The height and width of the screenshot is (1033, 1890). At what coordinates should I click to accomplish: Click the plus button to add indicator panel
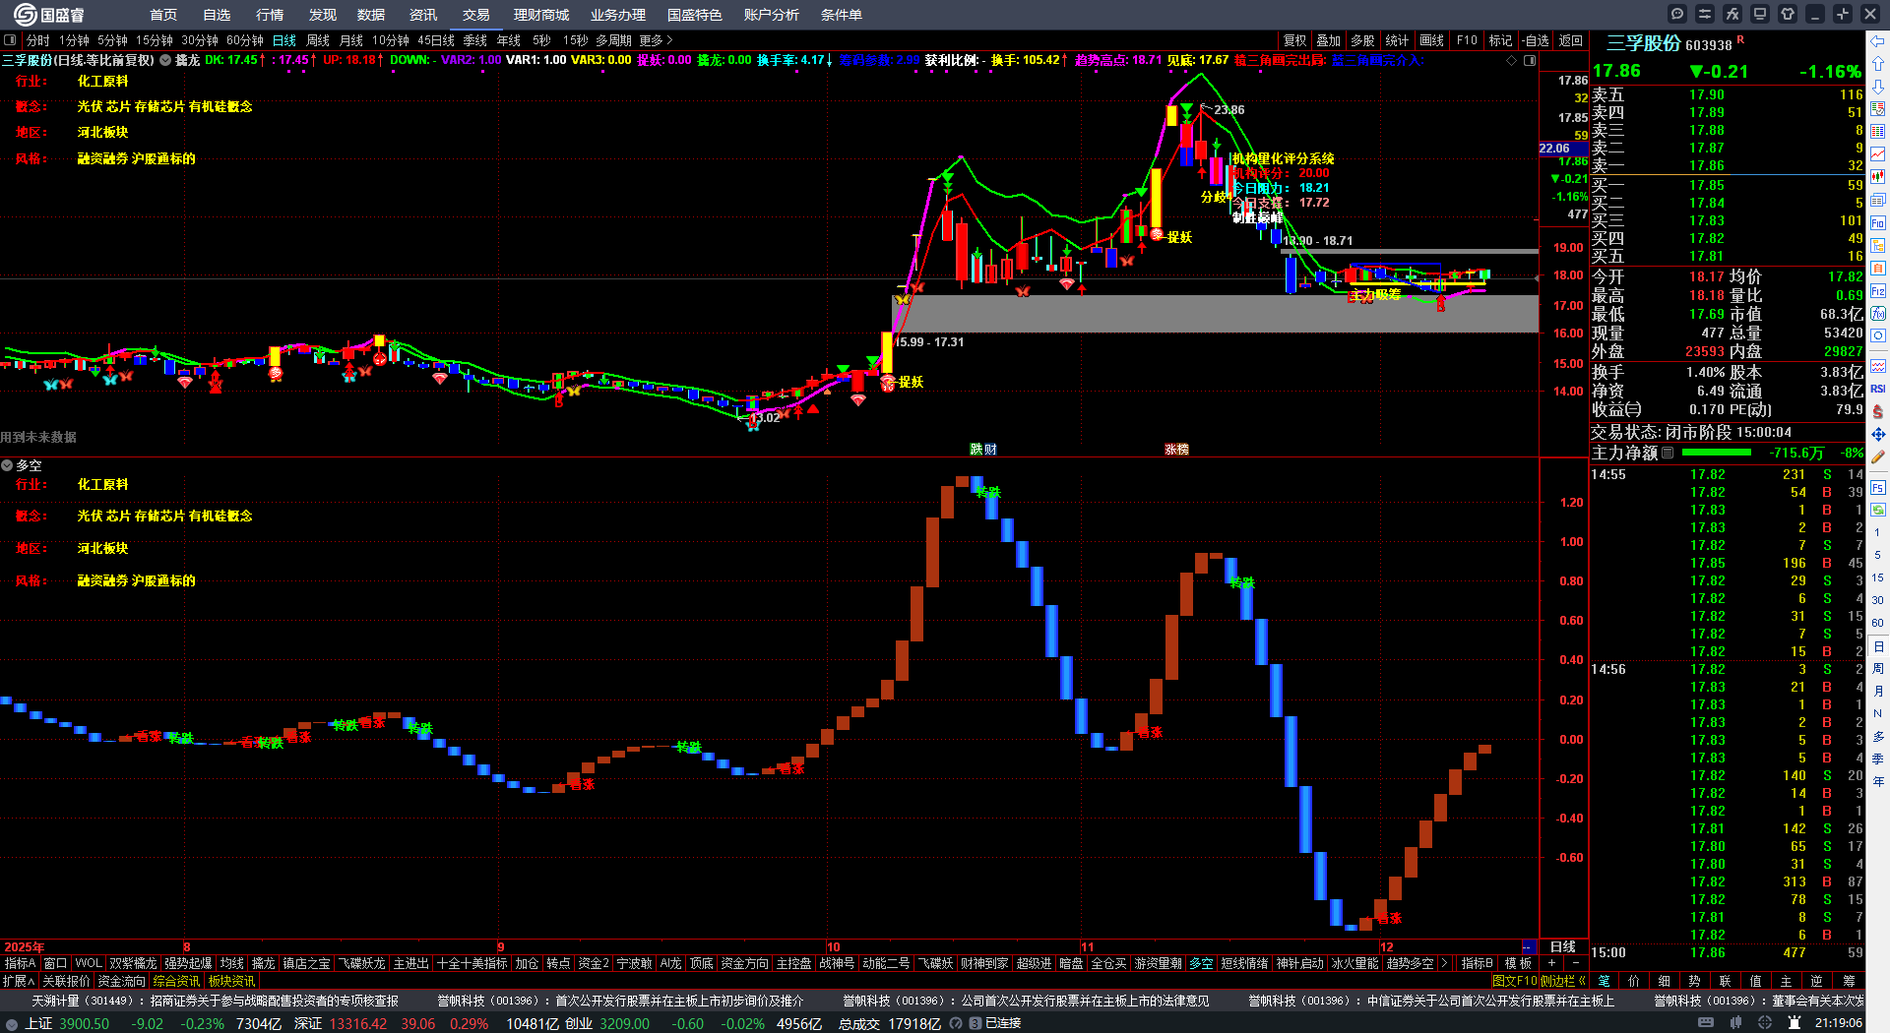pos(1551,963)
